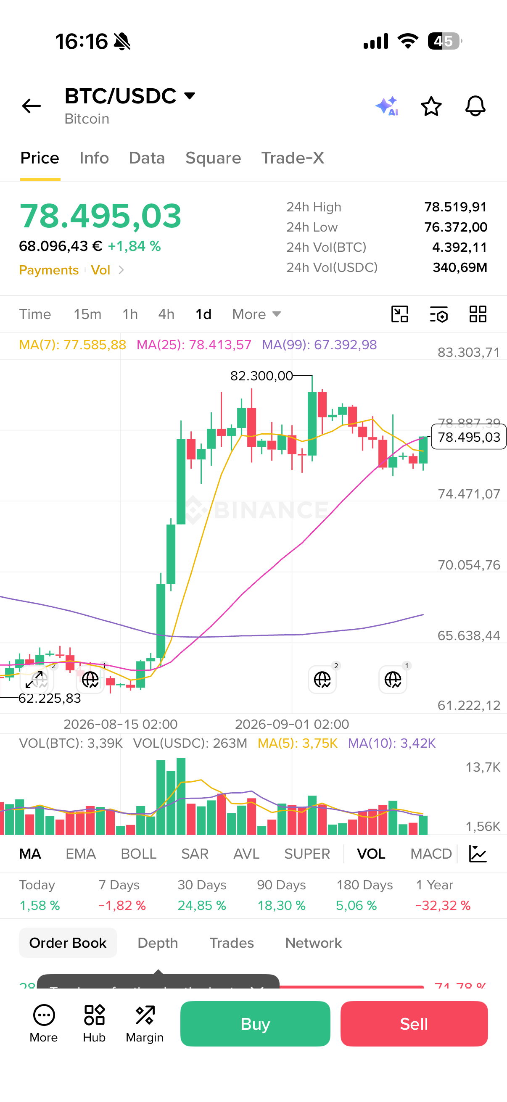
Task: Tap the 24h Vol(USDC) value 340,69M
Action: 460,267
